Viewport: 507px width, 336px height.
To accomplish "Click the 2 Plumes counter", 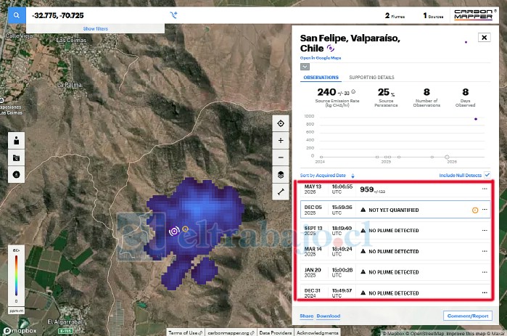I will 395,15.
